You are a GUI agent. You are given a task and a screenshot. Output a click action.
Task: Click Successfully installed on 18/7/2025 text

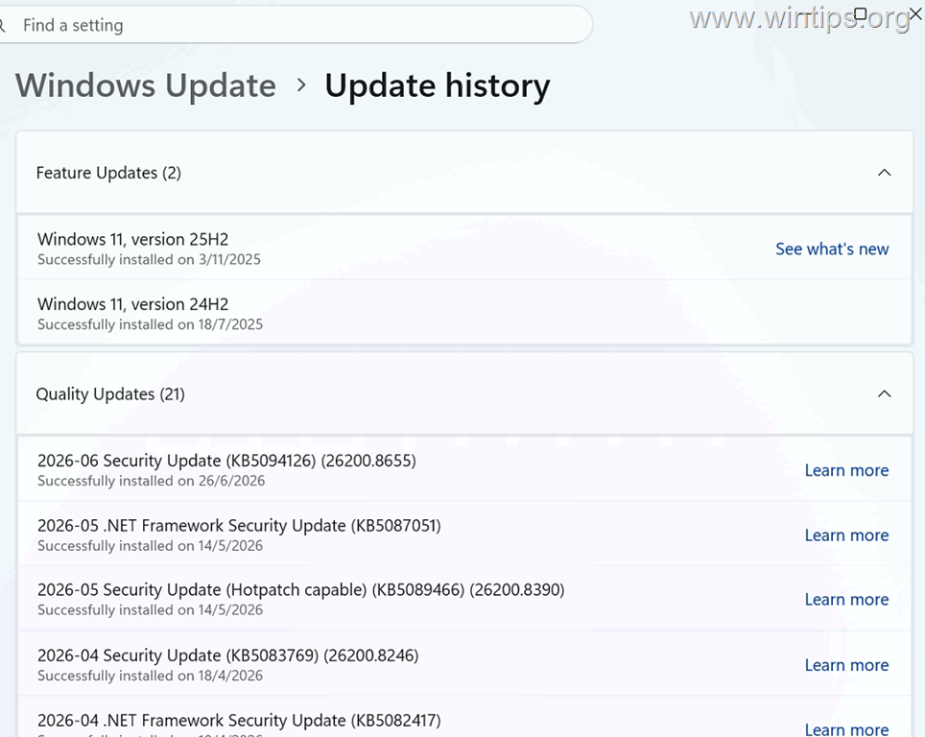click(x=151, y=324)
